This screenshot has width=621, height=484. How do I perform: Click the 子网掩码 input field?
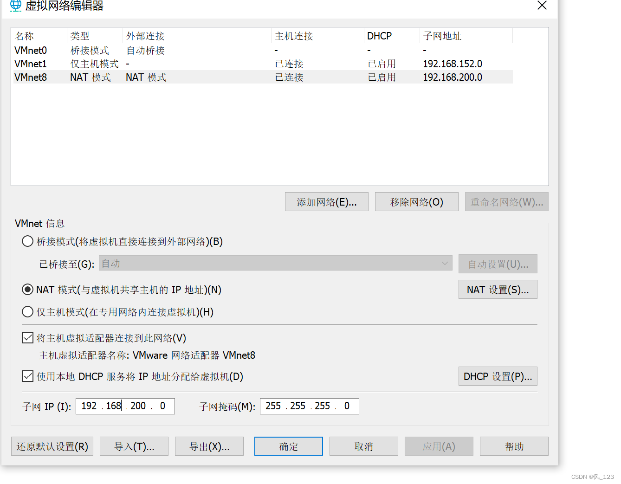click(x=310, y=406)
